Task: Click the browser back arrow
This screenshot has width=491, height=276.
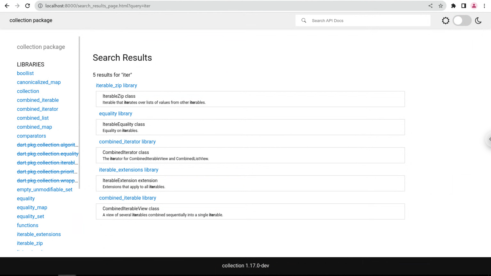Action: (x=7, y=6)
